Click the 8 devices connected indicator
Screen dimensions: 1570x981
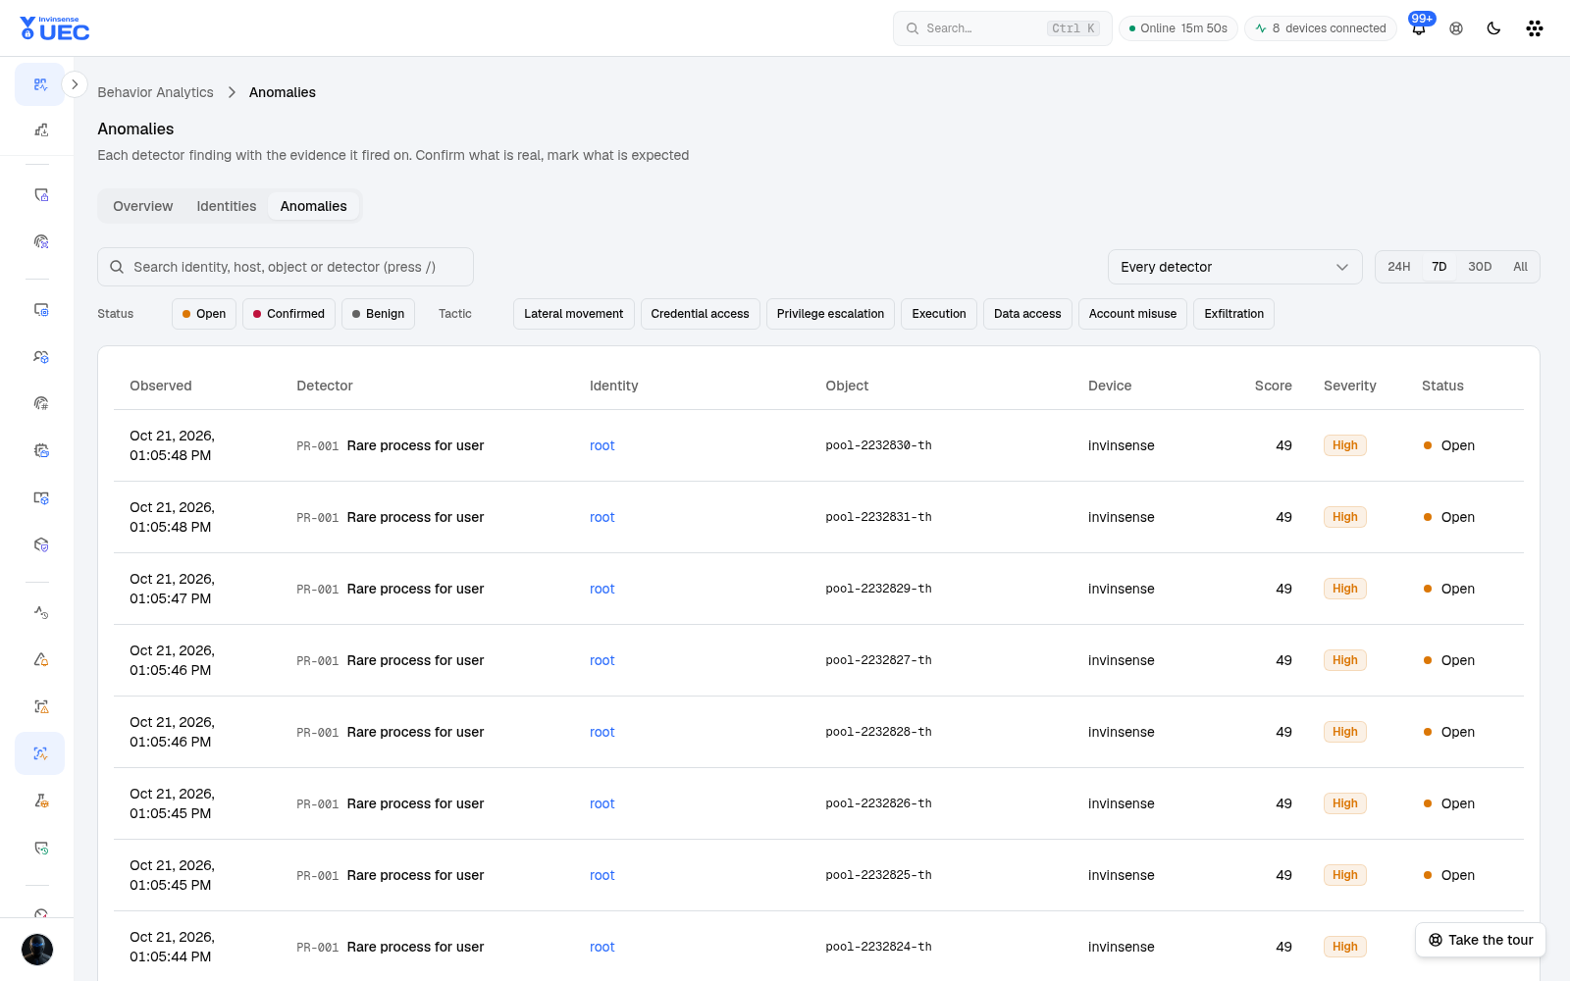tap(1320, 28)
